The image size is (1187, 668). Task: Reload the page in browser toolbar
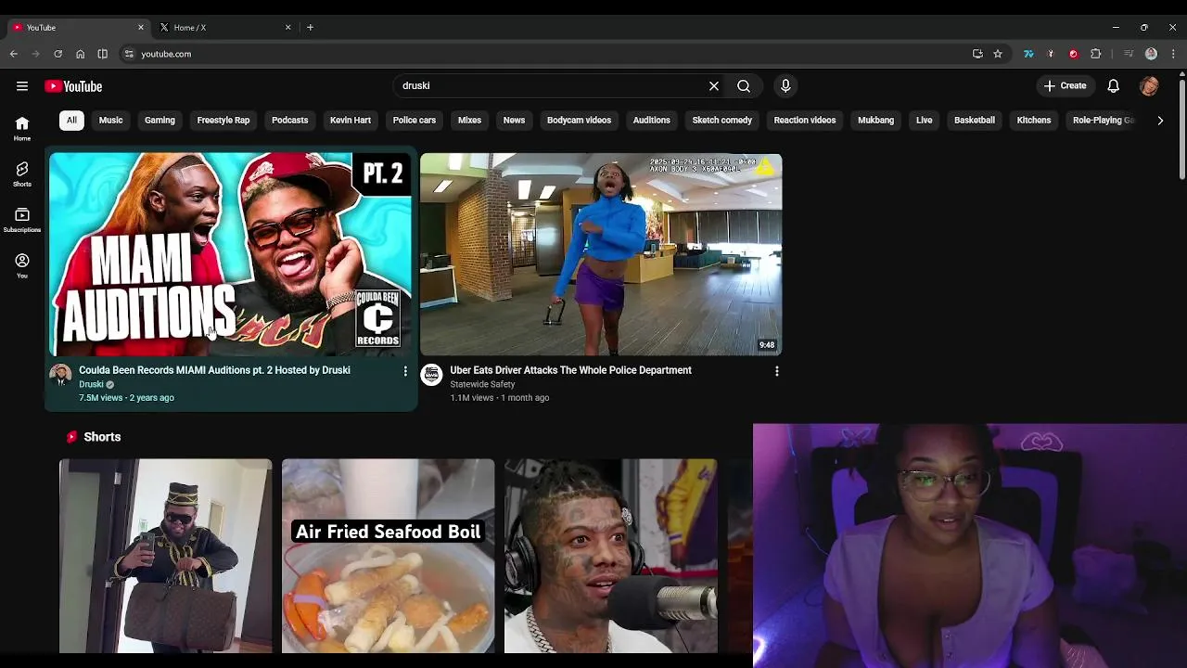[x=57, y=54]
